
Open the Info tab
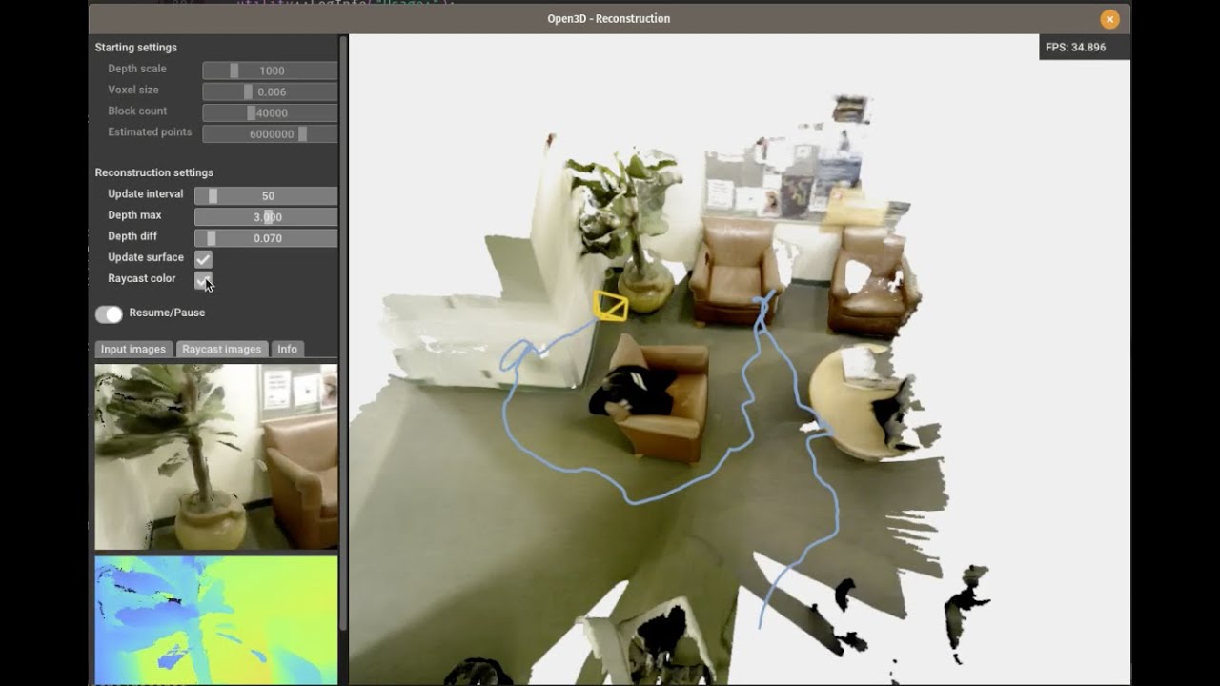pyautogui.click(x=287, y=349)
